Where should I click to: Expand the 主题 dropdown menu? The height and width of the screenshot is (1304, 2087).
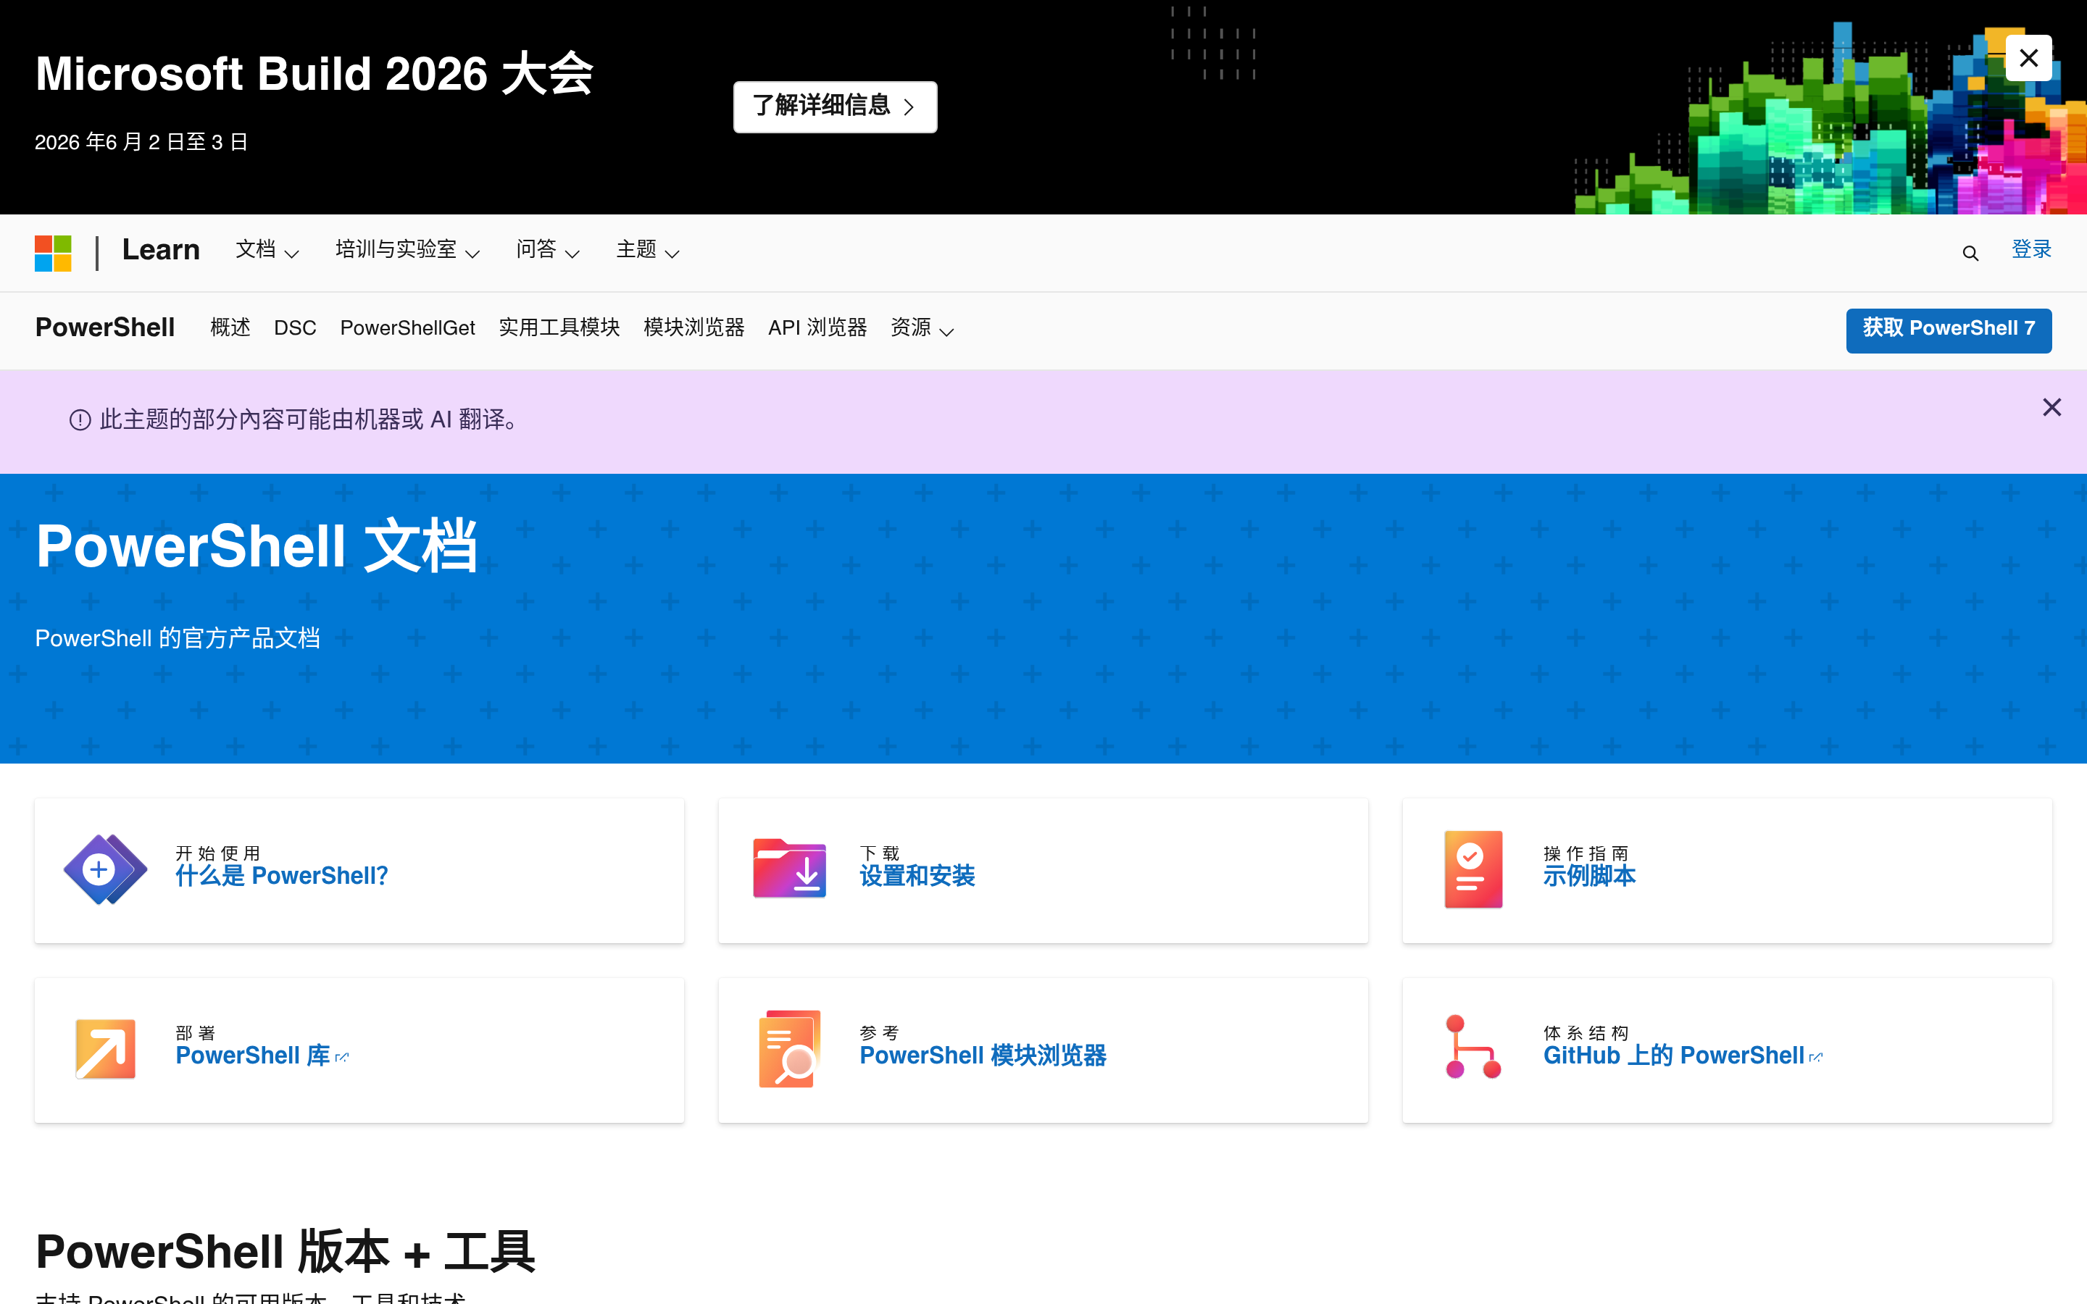648,250
